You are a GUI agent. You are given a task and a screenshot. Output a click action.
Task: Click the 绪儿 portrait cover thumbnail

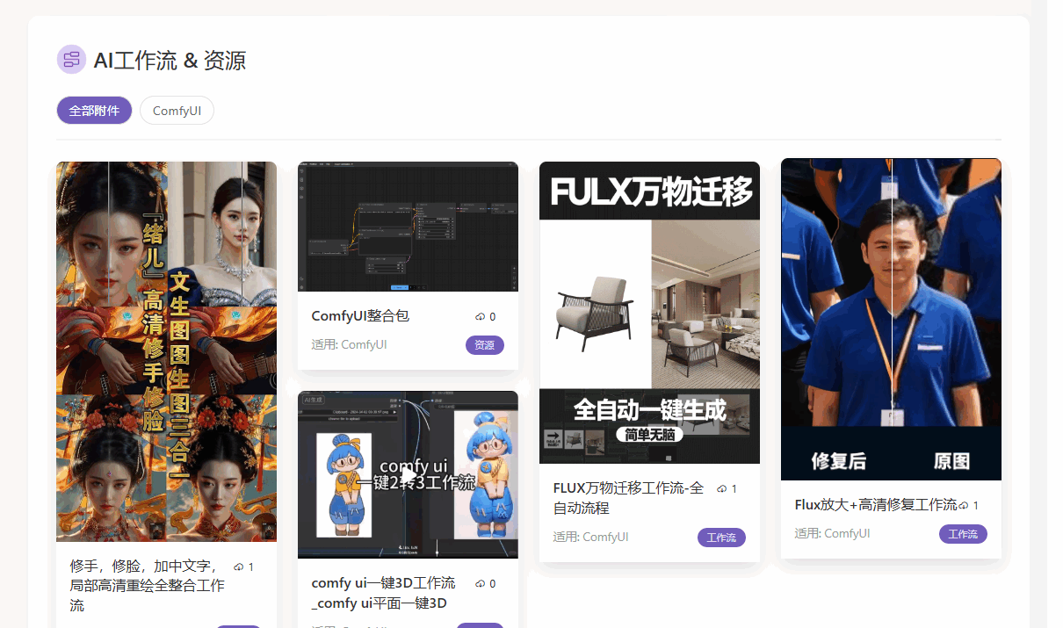166,350
